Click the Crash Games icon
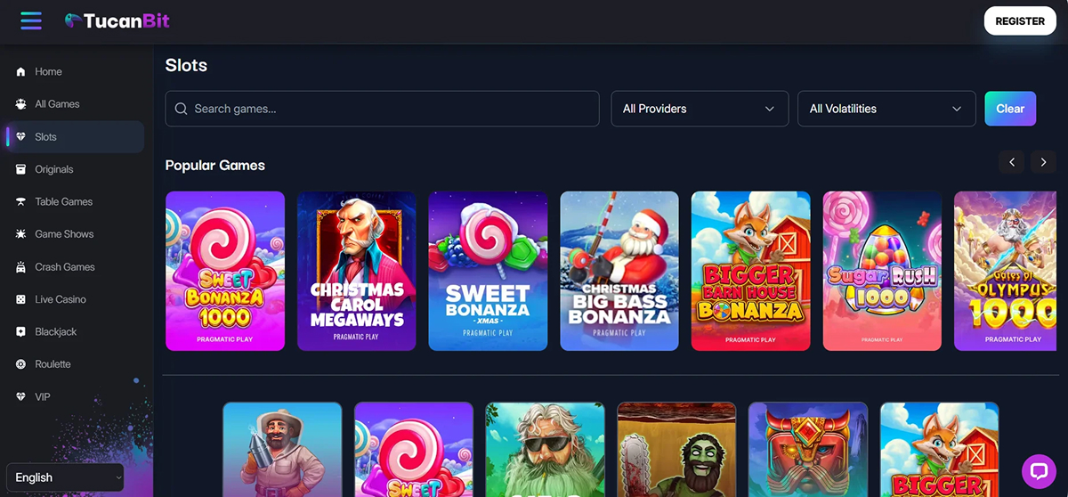The image size is (1068, 497). 20,267
